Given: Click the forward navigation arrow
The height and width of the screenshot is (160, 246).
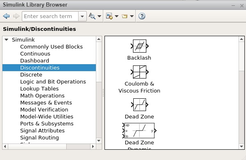Looking at the screenshot, I should 16,16.
